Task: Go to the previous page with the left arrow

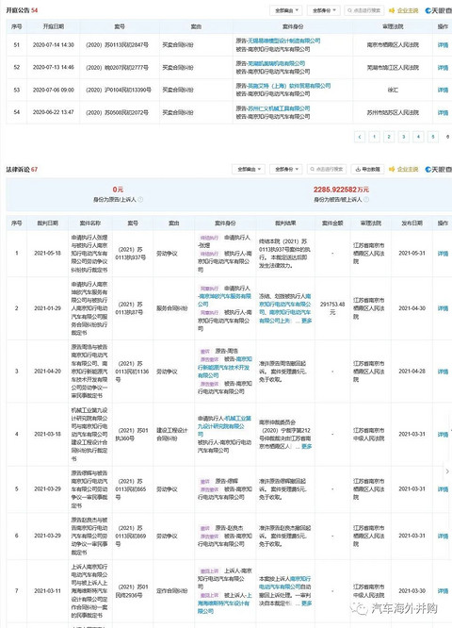Action: pyautogui.click(x=360, y=137)
